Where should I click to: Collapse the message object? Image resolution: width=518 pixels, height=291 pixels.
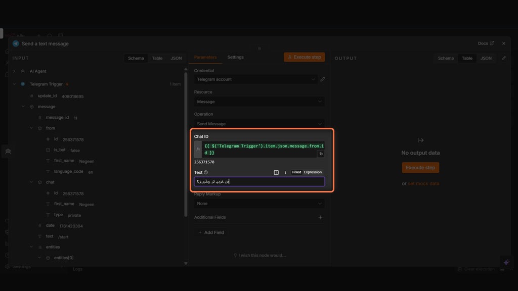23,107
